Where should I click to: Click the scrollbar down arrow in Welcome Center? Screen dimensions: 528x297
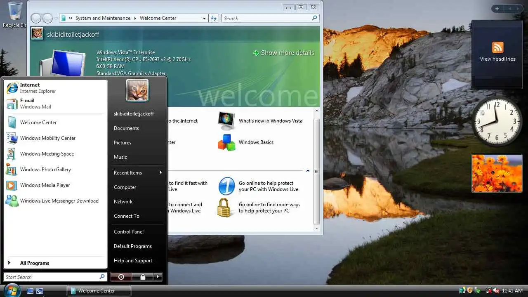point(317,228)
